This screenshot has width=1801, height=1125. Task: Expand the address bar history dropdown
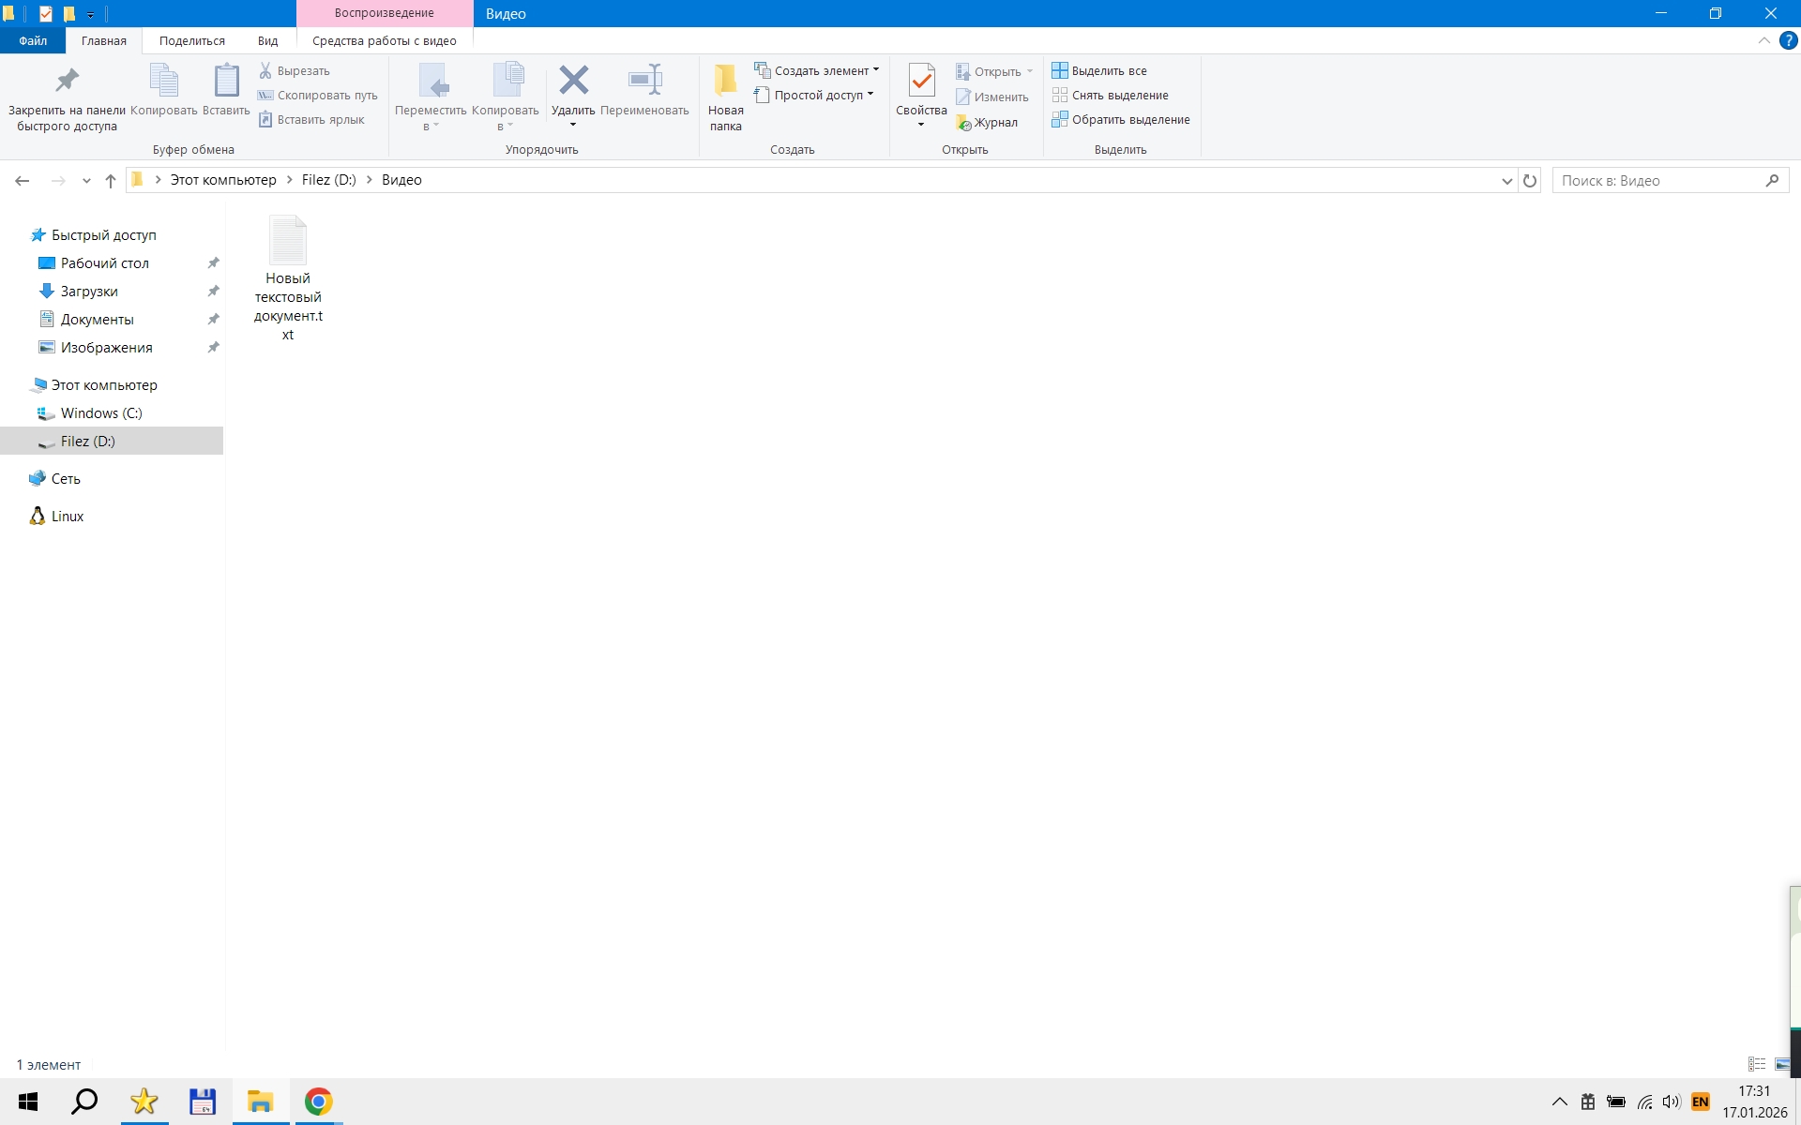[x=1506, y=181]
